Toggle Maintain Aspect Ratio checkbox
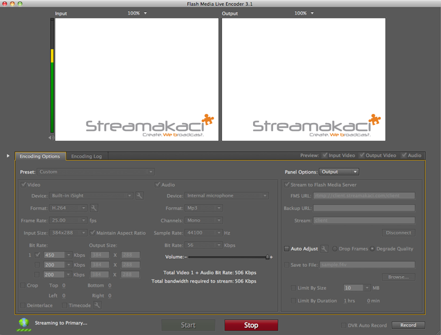This screenshot has width=441, height=335. coord(92,233)
